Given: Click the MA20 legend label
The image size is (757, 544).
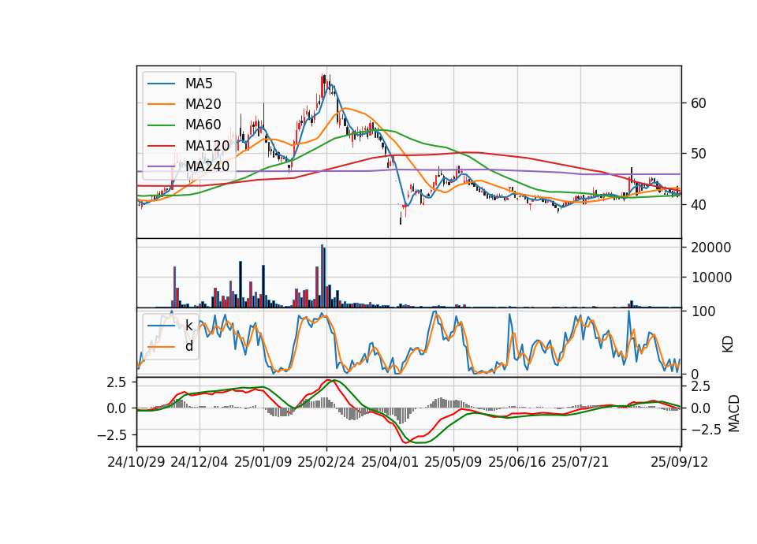Looking at the screenshot, I should 203,104.
